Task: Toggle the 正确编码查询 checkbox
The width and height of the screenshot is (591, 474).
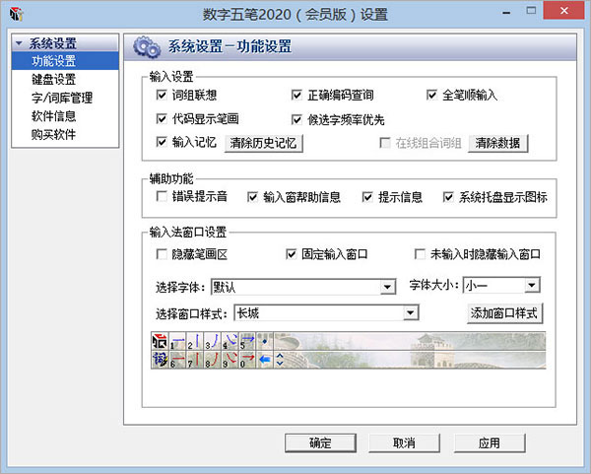Action: pos(296,95)
